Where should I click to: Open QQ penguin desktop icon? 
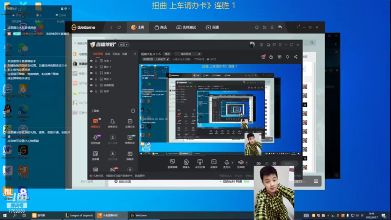click(x=8, y=111)
